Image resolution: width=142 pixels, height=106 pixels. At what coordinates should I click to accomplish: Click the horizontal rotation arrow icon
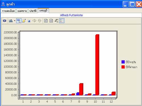34,21
